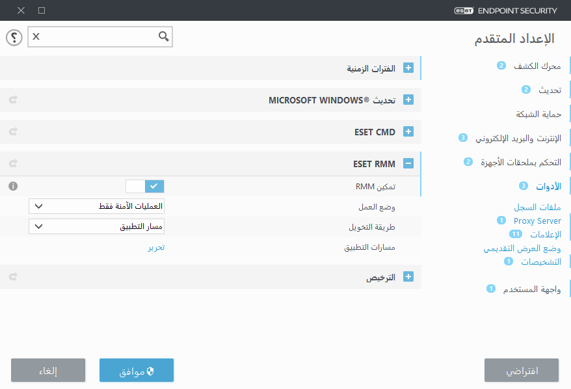Viewport: 571px width, 389px height.
Task: Open وضع العمل dropdown
Action: [96, 206]
